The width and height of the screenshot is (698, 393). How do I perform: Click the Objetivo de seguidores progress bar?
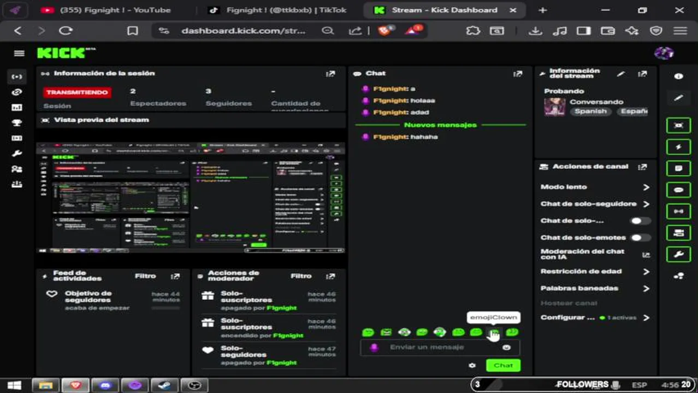click(x=165, y=308)
